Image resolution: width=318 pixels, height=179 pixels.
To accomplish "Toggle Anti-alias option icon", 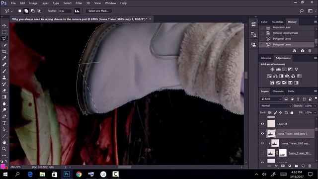I will [x=77, y=11].
